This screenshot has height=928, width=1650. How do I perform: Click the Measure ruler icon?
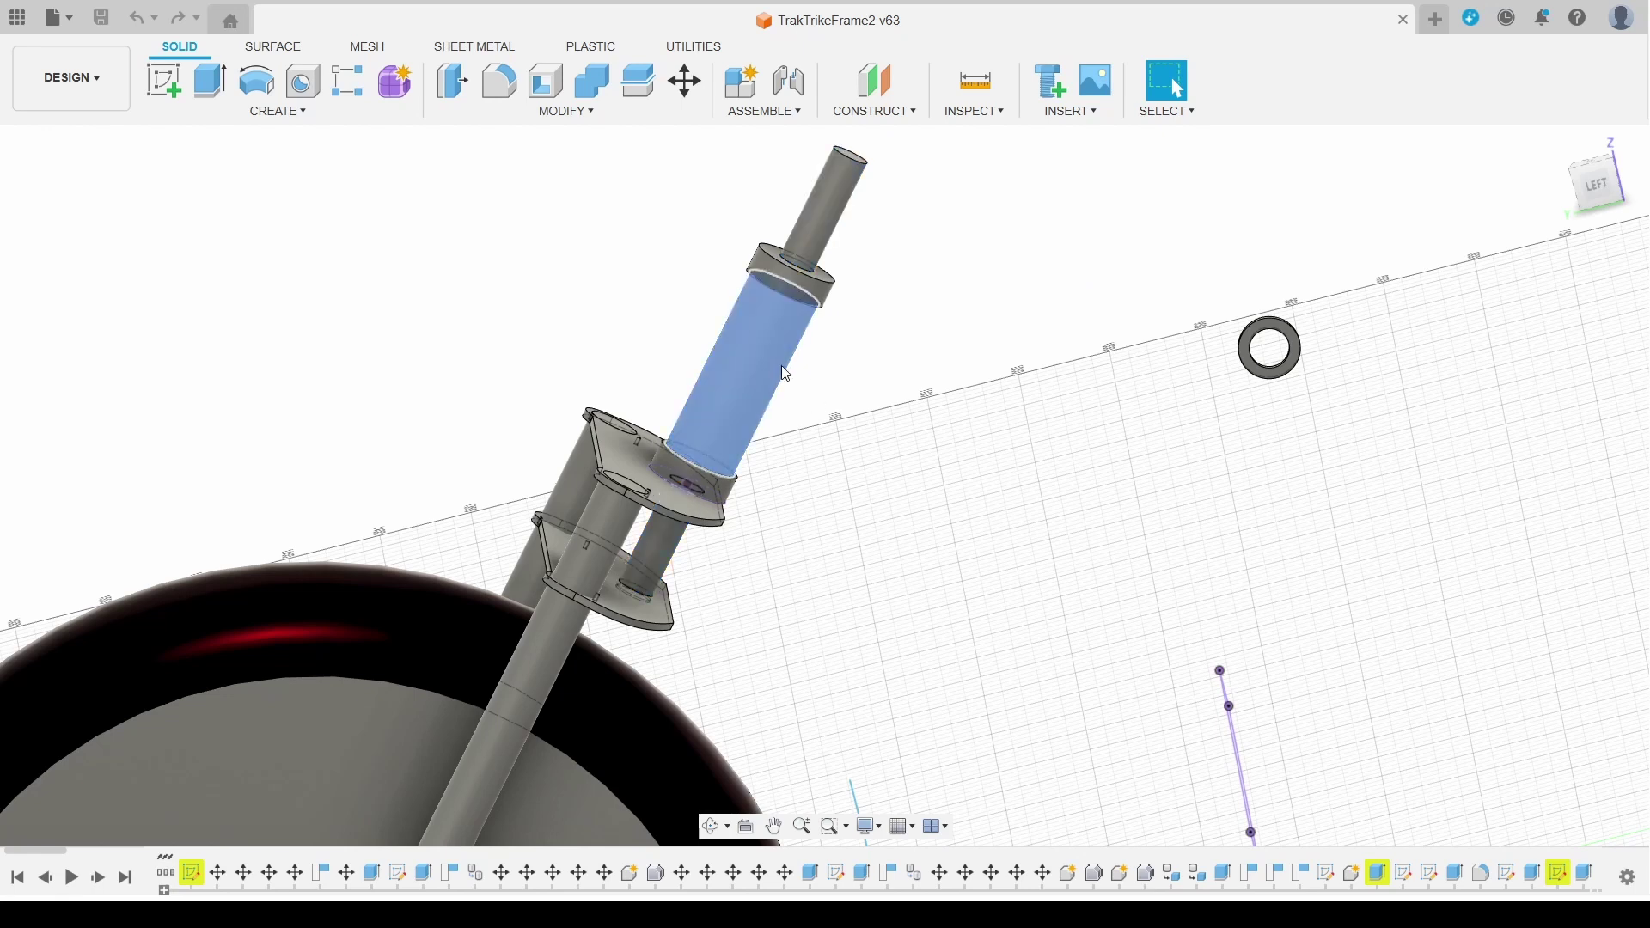pyautogui.click(x=975, y=81)
